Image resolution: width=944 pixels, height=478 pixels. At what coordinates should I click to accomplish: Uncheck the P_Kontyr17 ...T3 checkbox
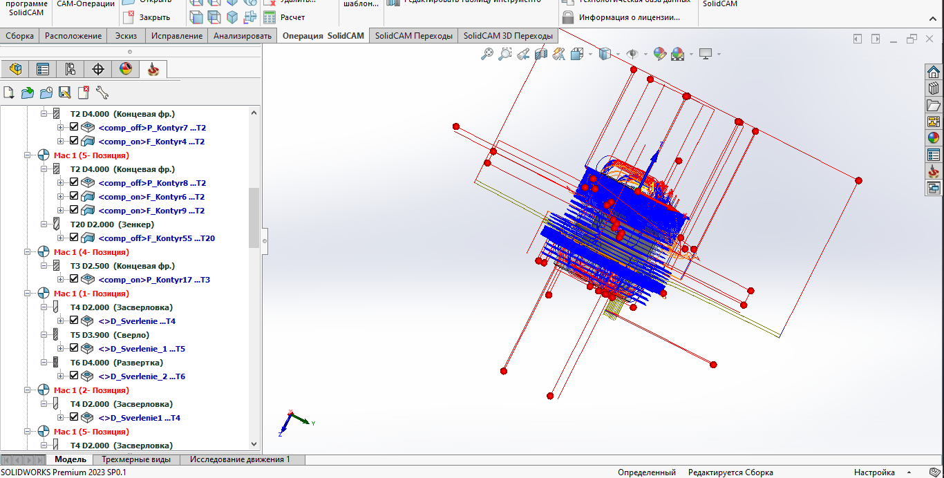click(x=74, y=279)
